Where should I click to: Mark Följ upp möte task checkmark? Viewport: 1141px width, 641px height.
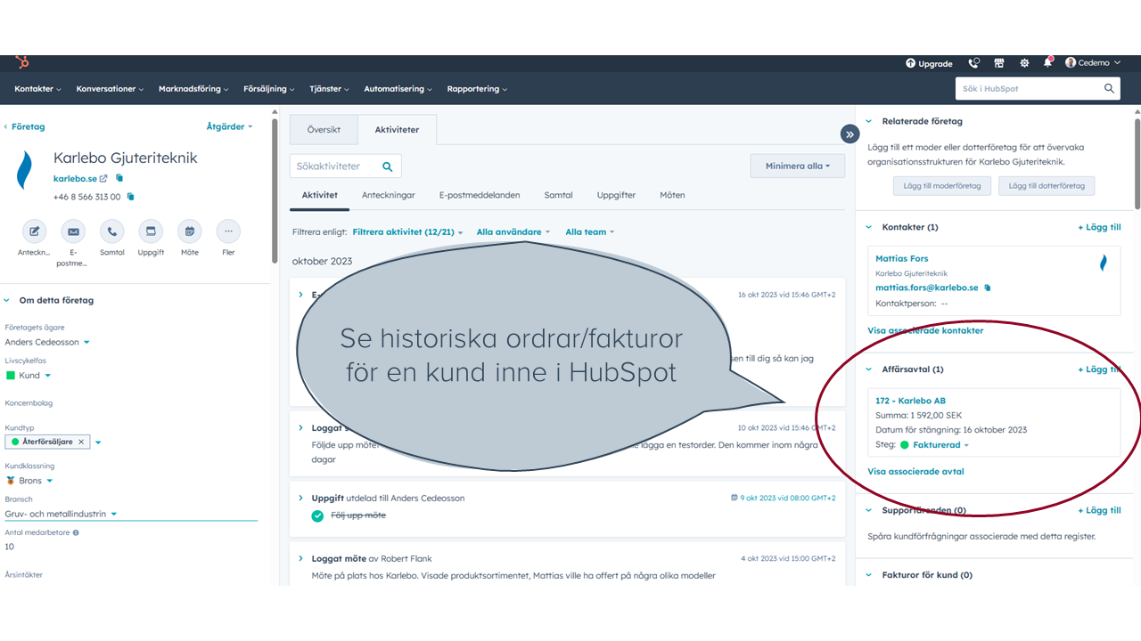(317, 515)
